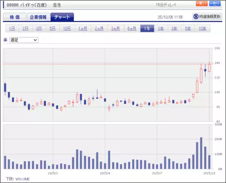The width and height of the screenshot is (226, 183).
Task: Display the 10年 chart range
Action: pyautogui.click(x=202, y=29)
